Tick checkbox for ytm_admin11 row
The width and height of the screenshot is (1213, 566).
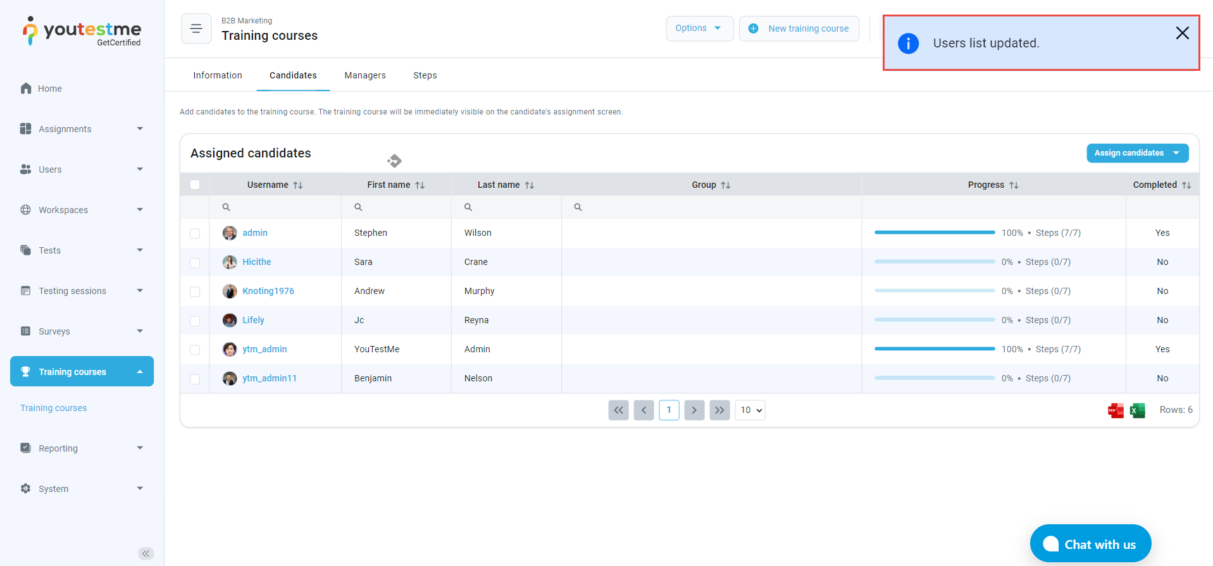click(x=195, y=379)
